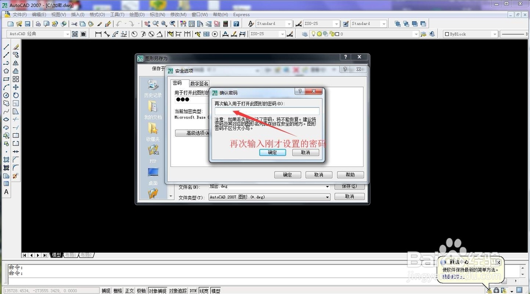Select the Circle tool in the draw toolbar

coord(6,95)
